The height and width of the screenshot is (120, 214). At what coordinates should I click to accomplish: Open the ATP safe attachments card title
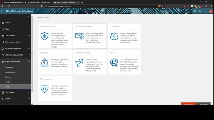[x=84, y=27]
